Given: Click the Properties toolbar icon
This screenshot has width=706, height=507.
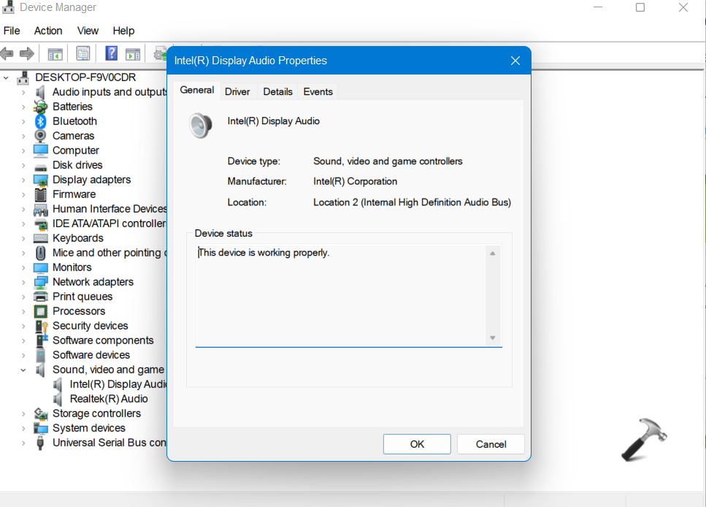Looking at the screenshot, I should tap(83, 53).
